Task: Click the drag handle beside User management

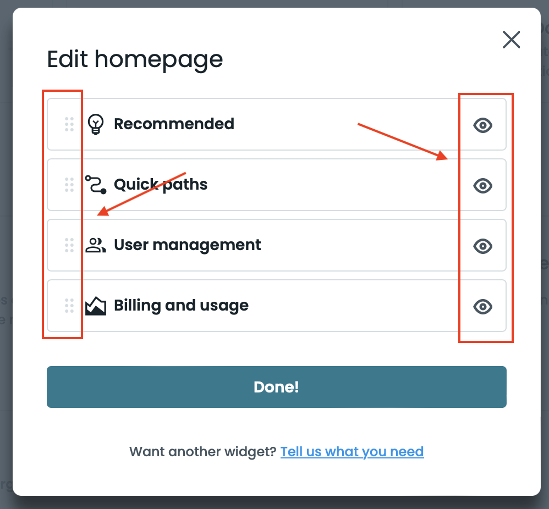Action: pos(69,246)
